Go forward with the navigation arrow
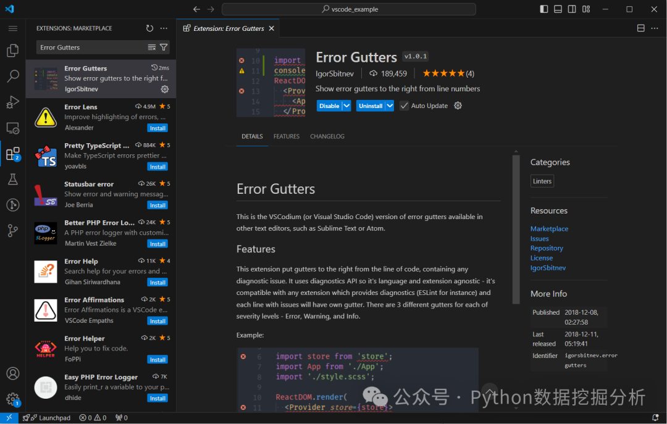This screenshot has width=667, height=424. point(211,9)
